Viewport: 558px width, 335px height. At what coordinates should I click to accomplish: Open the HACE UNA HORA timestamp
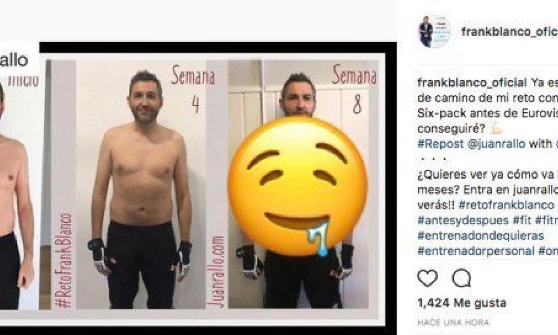[x=453, y=322]
